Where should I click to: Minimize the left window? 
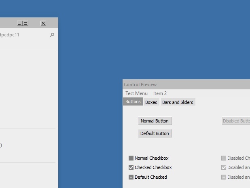(19, 23)
